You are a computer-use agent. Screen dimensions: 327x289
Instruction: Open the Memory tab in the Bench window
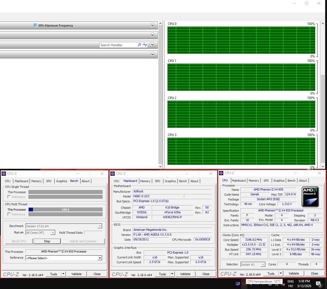tap(36, 181)
